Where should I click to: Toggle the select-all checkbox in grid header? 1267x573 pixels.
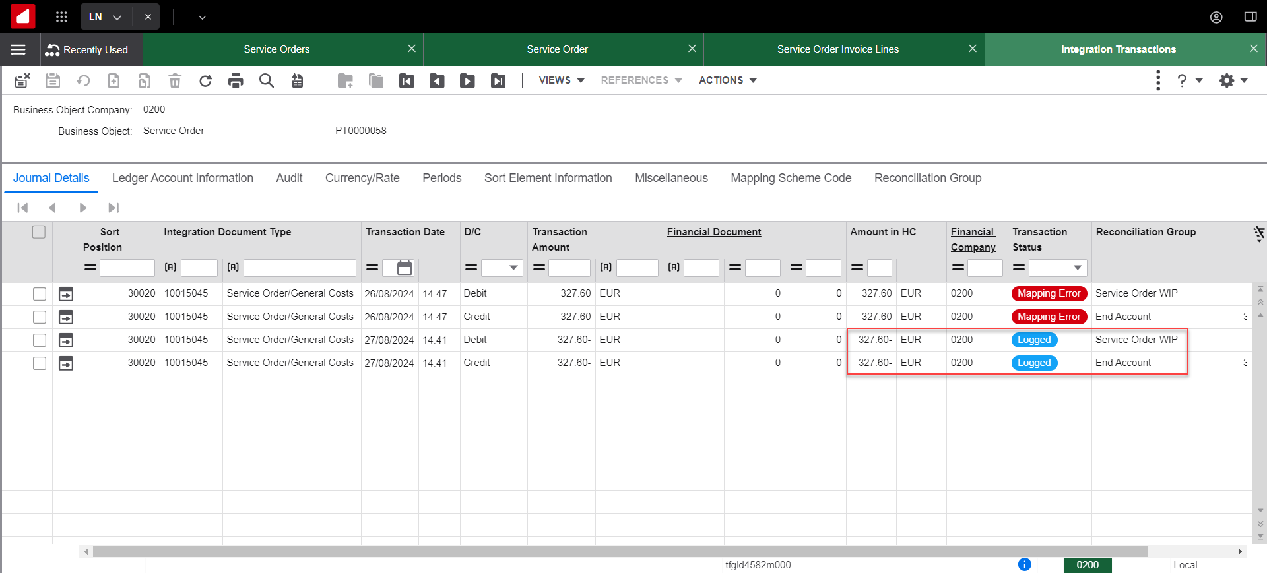39,232
